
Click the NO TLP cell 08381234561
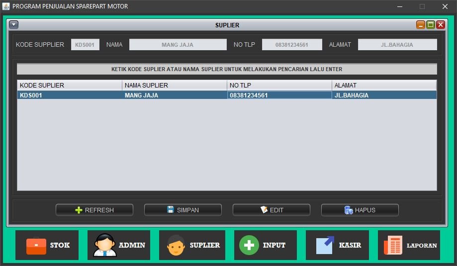(x=279, y=95)
